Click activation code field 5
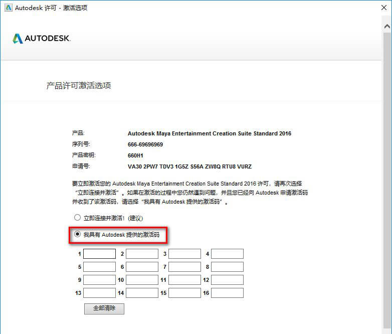Screen dimensions: 392x334 [x=99, y=267]
